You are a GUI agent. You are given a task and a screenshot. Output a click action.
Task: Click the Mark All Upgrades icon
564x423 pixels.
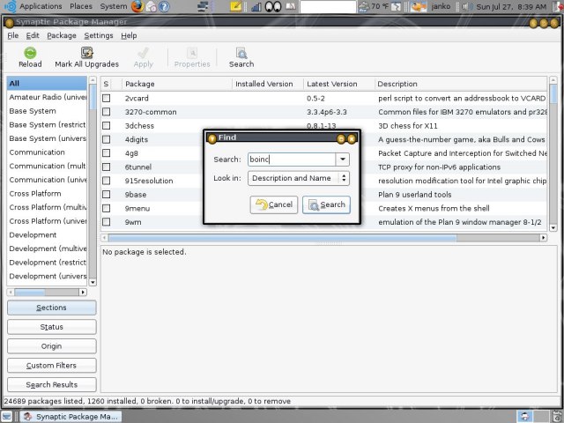(86, 53)
